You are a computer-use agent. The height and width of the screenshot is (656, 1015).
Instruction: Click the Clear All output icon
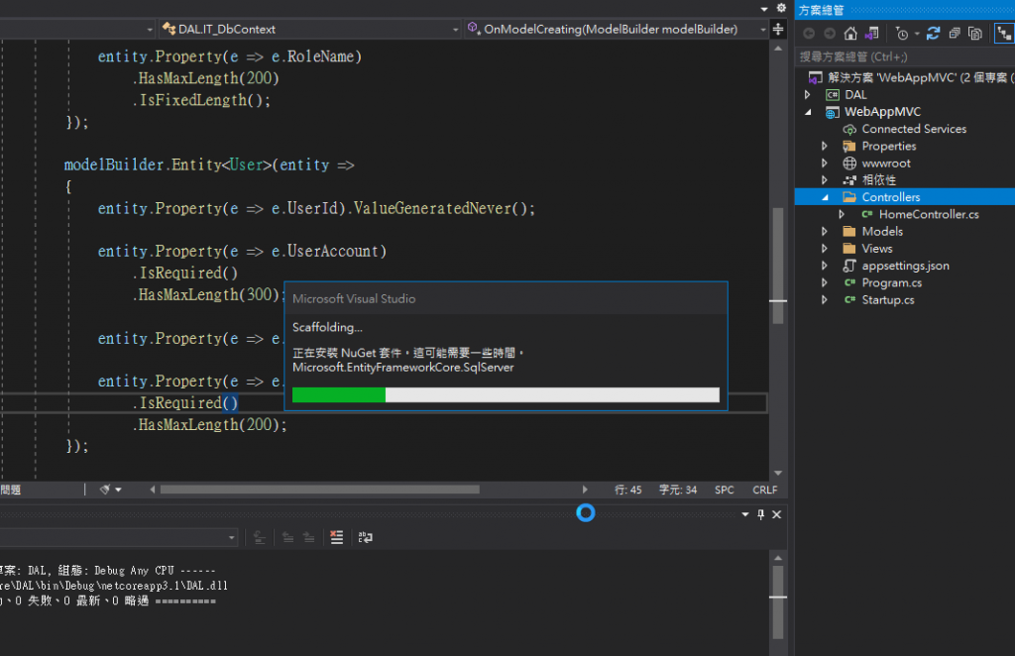[x=337, y=537]
